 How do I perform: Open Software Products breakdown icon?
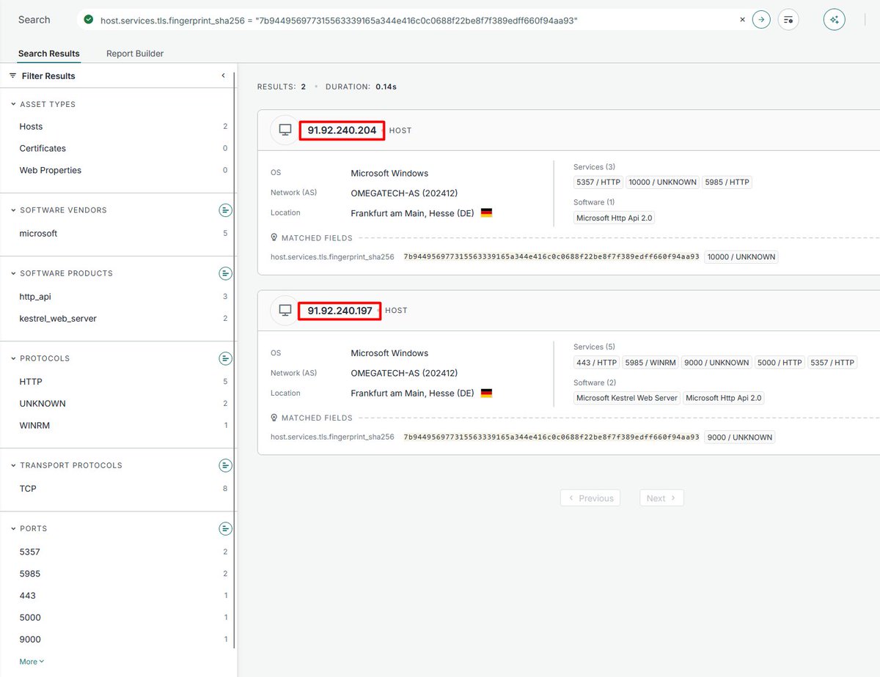pos(226,273)
